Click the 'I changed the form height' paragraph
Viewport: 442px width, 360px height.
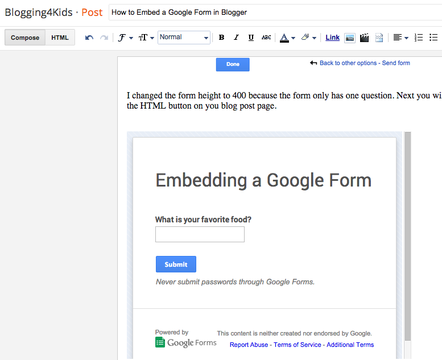click(x=284, y=101)
